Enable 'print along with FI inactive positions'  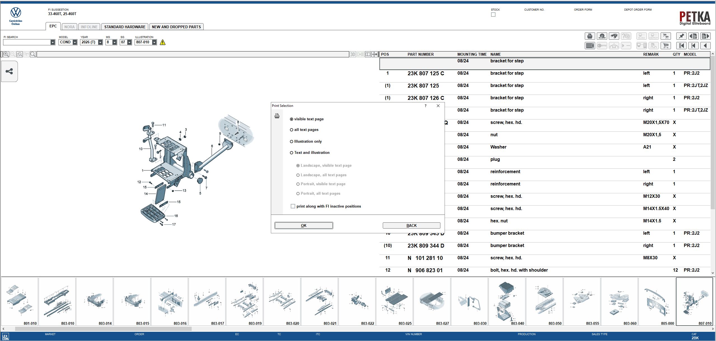(x=293, y=206)
